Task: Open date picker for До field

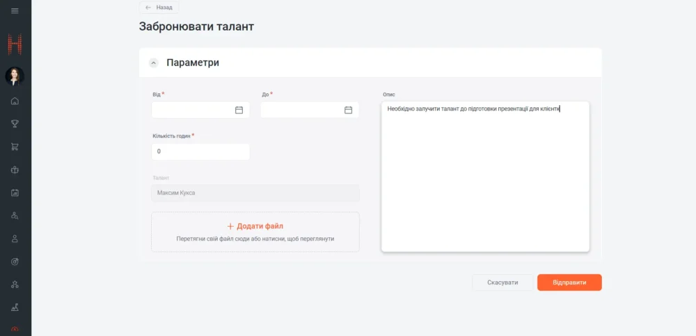Action: (348, 110)
